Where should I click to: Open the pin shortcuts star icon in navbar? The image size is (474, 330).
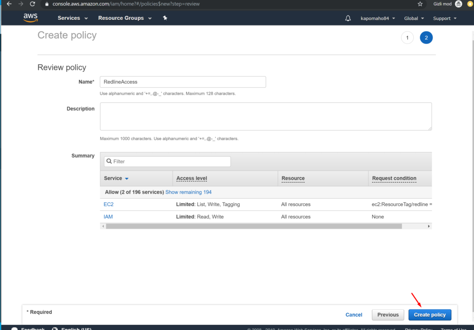(165, 18)
